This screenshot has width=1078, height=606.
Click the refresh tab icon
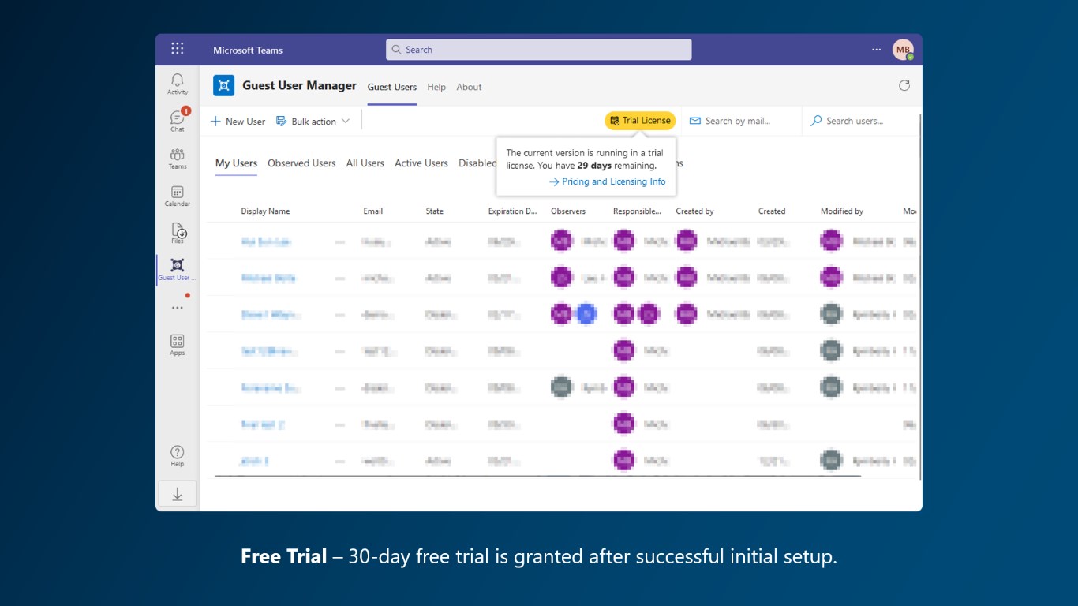coord(904,85)
